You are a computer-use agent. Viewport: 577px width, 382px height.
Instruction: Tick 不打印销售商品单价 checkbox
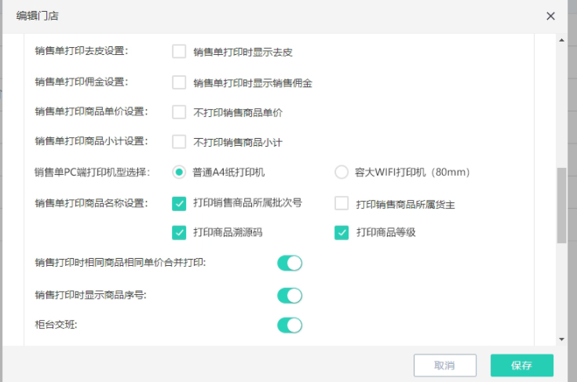[179, 111]
